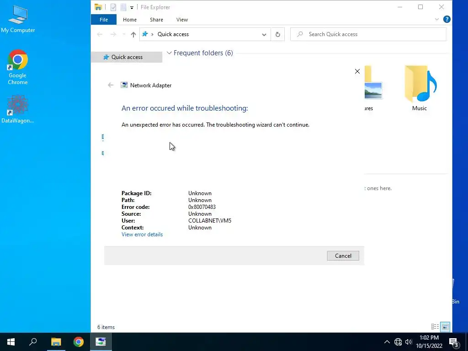Open Chrome from the taskbar
468x351 pixels.
79,342
